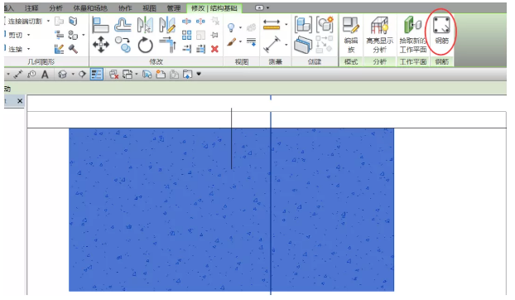Click 拾取新的工作平面 button
The width and height of the screenshot is (515, 300).
pyautogui.click(x=413, y=35)
